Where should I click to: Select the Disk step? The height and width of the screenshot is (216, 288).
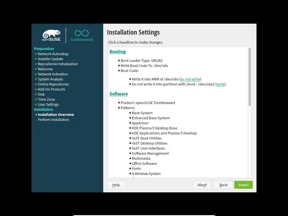tap(41, 94)
